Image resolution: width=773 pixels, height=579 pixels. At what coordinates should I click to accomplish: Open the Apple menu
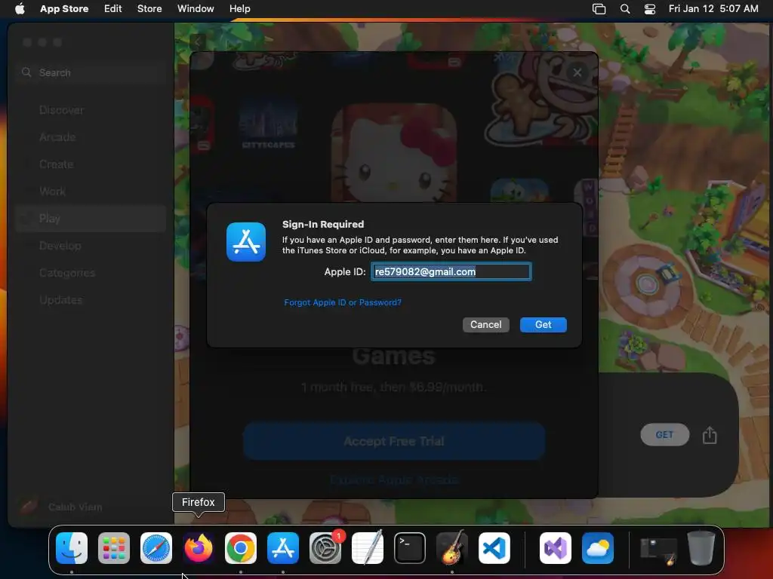point(20,8)
